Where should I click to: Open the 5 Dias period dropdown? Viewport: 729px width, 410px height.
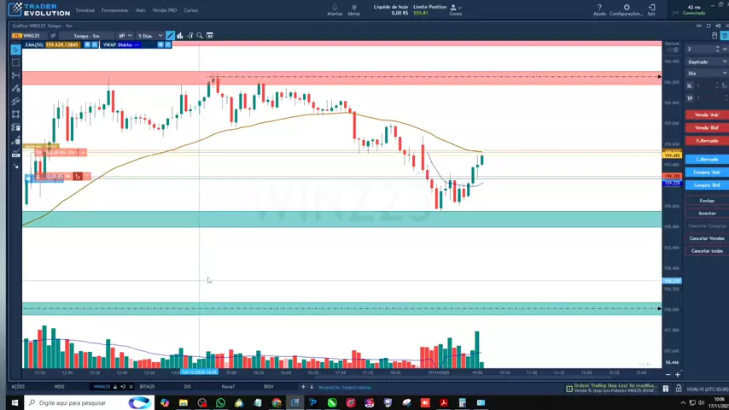149,35
